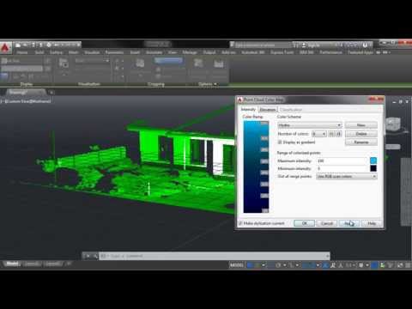This screenshot has width=412, height=309.
Task: Open the Out of range points dropdown
Action: click(347, 176)
